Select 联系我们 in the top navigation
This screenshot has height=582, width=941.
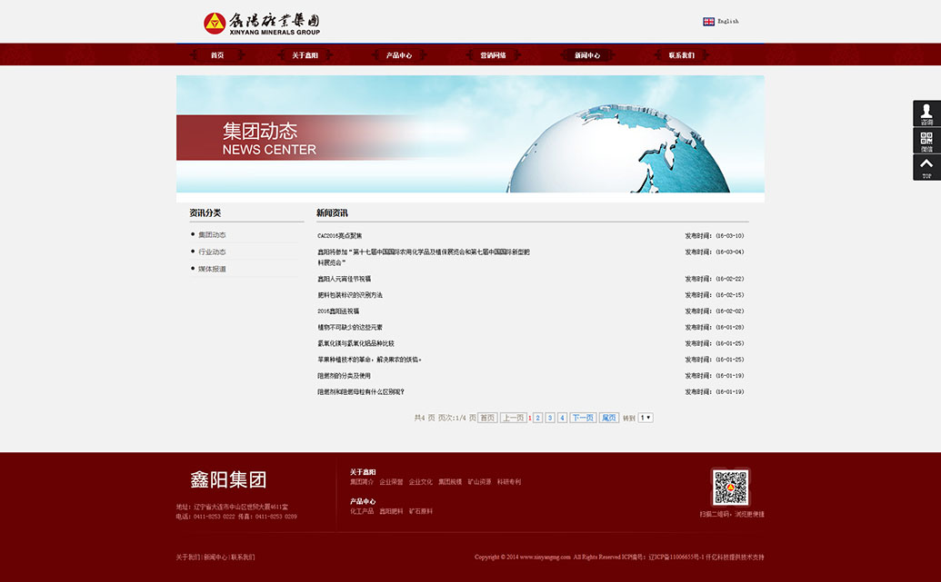681,55
